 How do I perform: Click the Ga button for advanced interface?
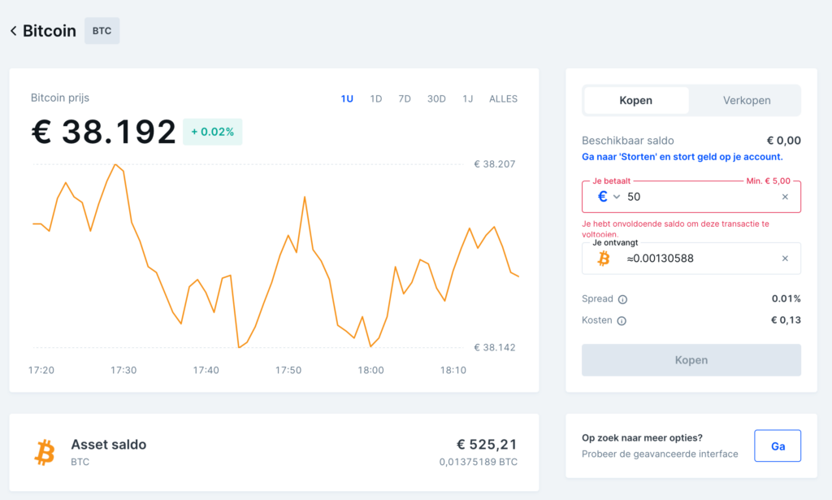(x=778, y=446)
